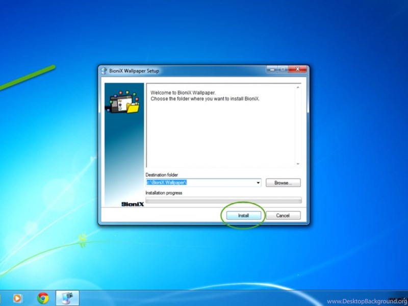Cancel the BioniX Wallpaper setup

click(x=283, y=215)
